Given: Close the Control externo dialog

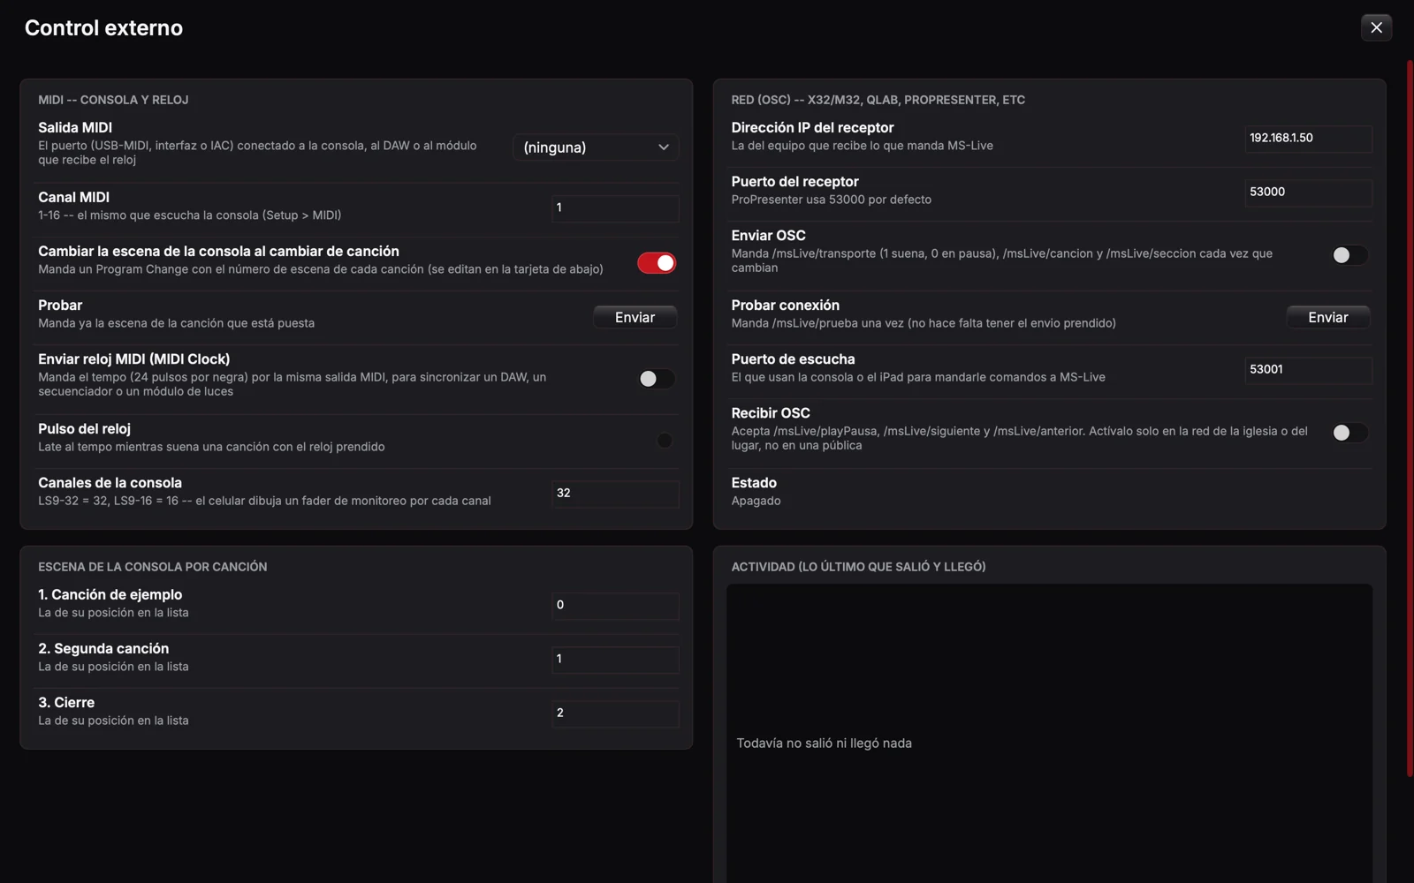Looking at the screenshot, I should pos(1376,27).
